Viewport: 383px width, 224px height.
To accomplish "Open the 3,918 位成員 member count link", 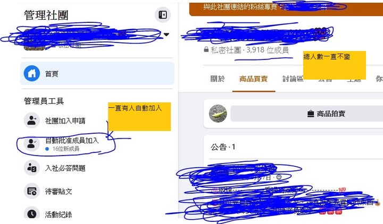I will [x=268, y=50].
